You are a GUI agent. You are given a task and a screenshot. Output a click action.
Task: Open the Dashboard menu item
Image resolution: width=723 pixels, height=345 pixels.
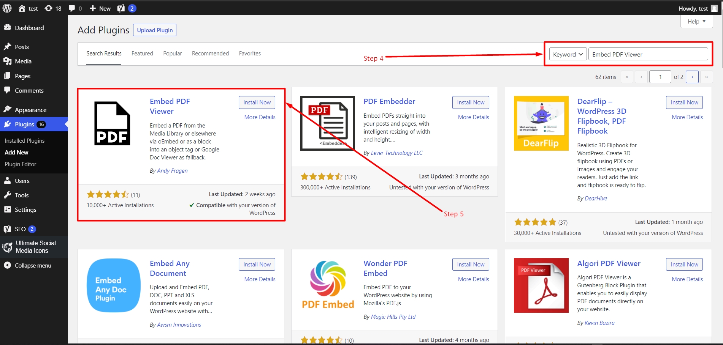[x=29, y=28]
